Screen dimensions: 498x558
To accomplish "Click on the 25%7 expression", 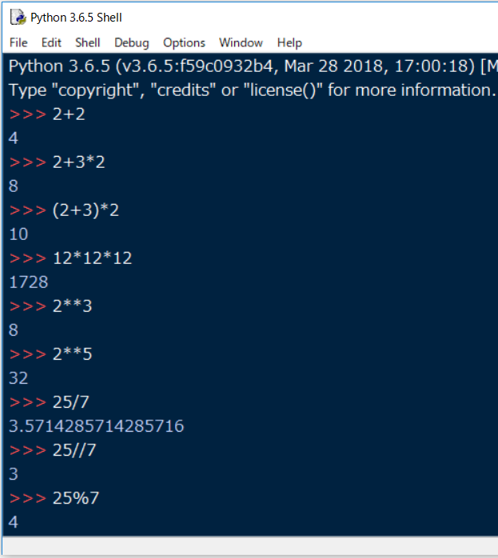I will 76,498.
